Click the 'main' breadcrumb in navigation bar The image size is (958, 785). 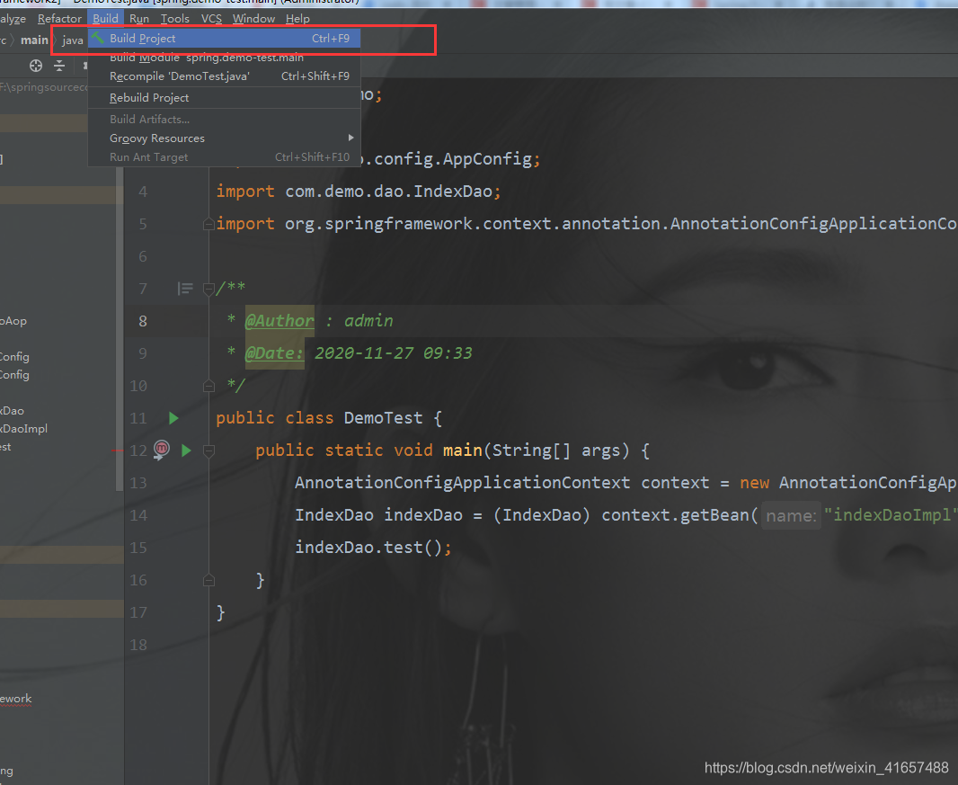(34, 40)
